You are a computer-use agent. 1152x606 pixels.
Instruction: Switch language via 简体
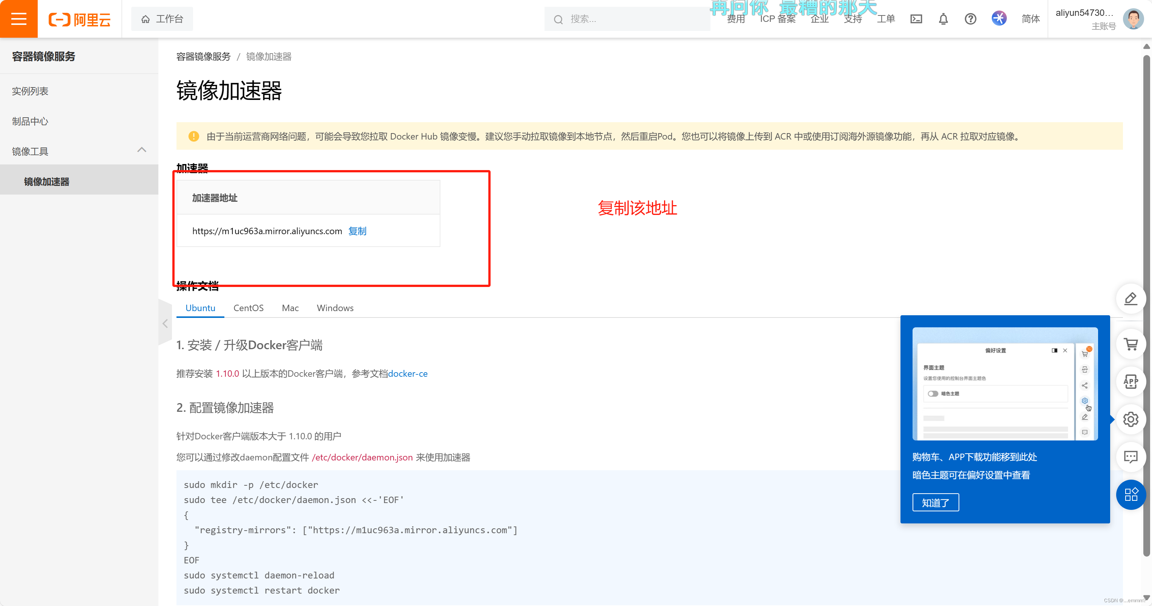[1030, 19]
